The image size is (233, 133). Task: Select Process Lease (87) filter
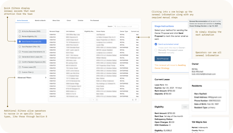coord(32,67)
